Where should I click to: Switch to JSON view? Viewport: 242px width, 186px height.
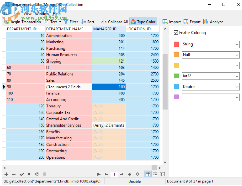pyautogui.click(x=162, y=174)
